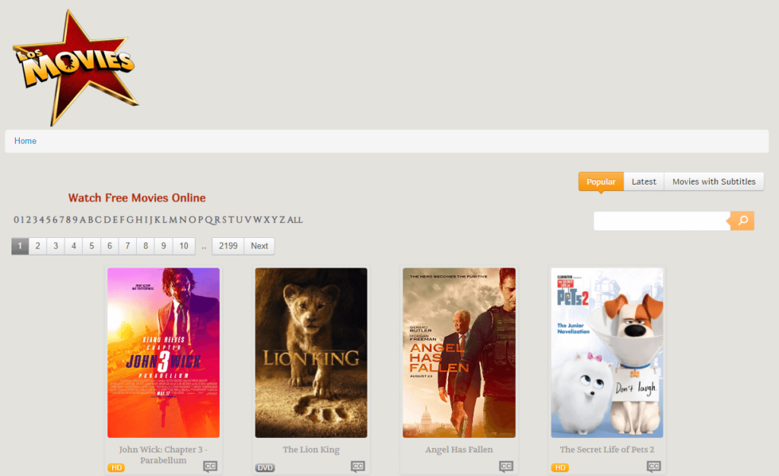
Task: Switch to the Latest tab
Action: [644, 182]
